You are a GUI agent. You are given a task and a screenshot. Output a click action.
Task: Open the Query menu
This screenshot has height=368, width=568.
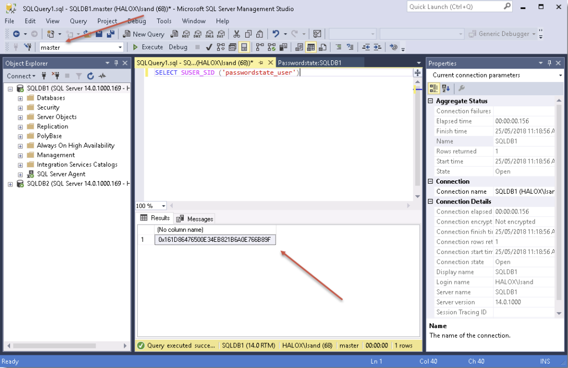(78, 21)
